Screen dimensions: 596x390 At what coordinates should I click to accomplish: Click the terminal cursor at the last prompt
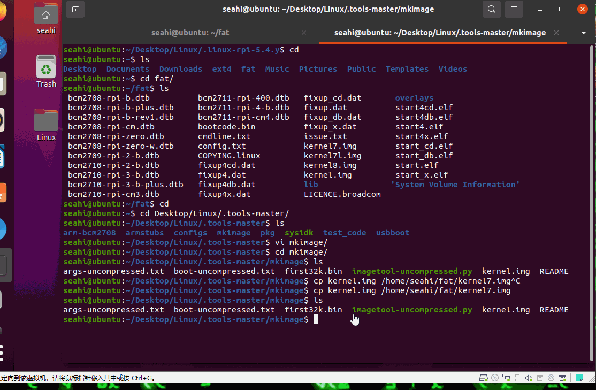[x=316, y=319]
